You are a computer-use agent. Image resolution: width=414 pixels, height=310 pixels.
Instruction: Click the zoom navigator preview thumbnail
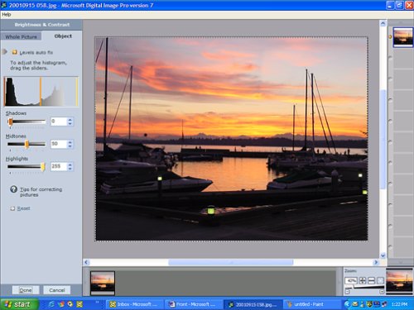399,281
